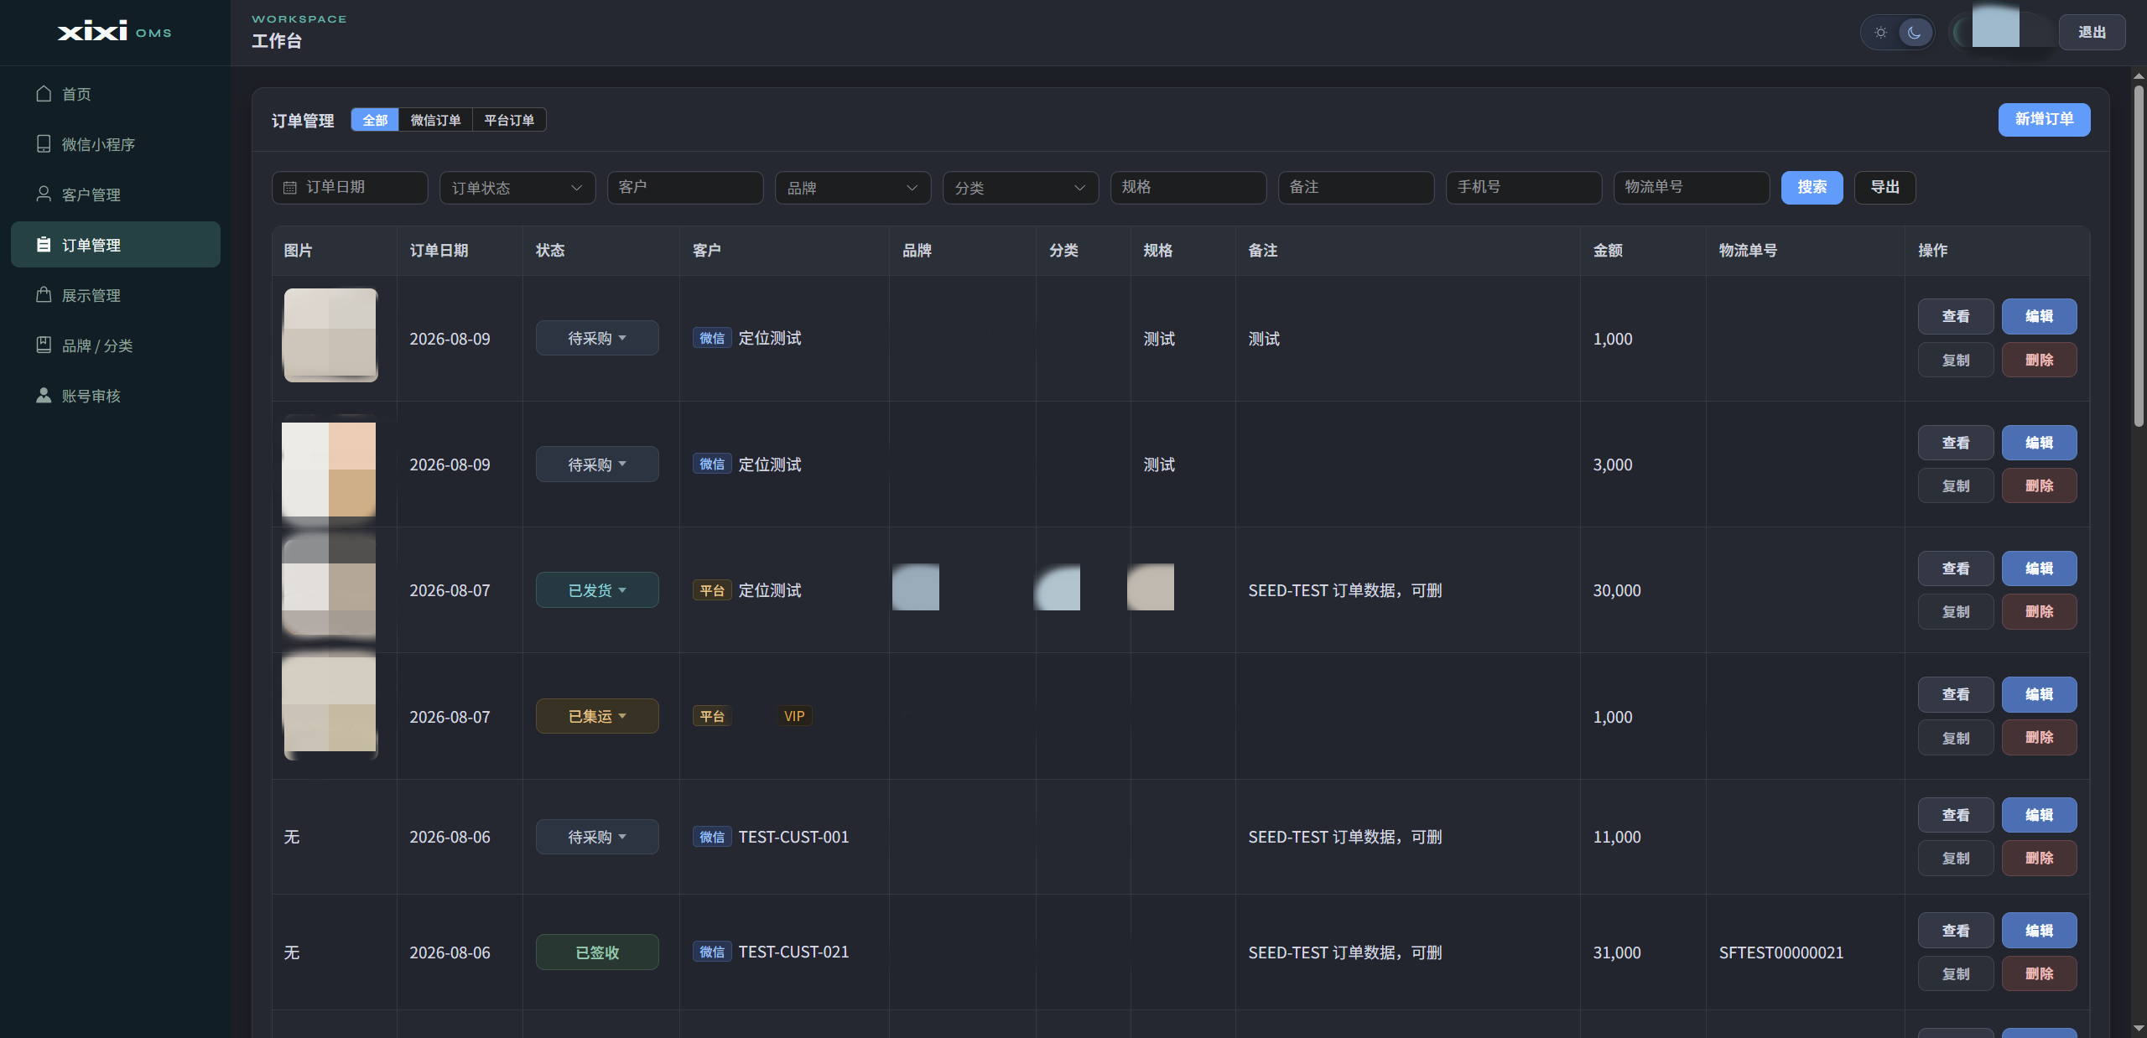Click the customer management person icon
The height and width of the screenshot is (1038, 2147).
pyautogui.click(x=44, y=195)
